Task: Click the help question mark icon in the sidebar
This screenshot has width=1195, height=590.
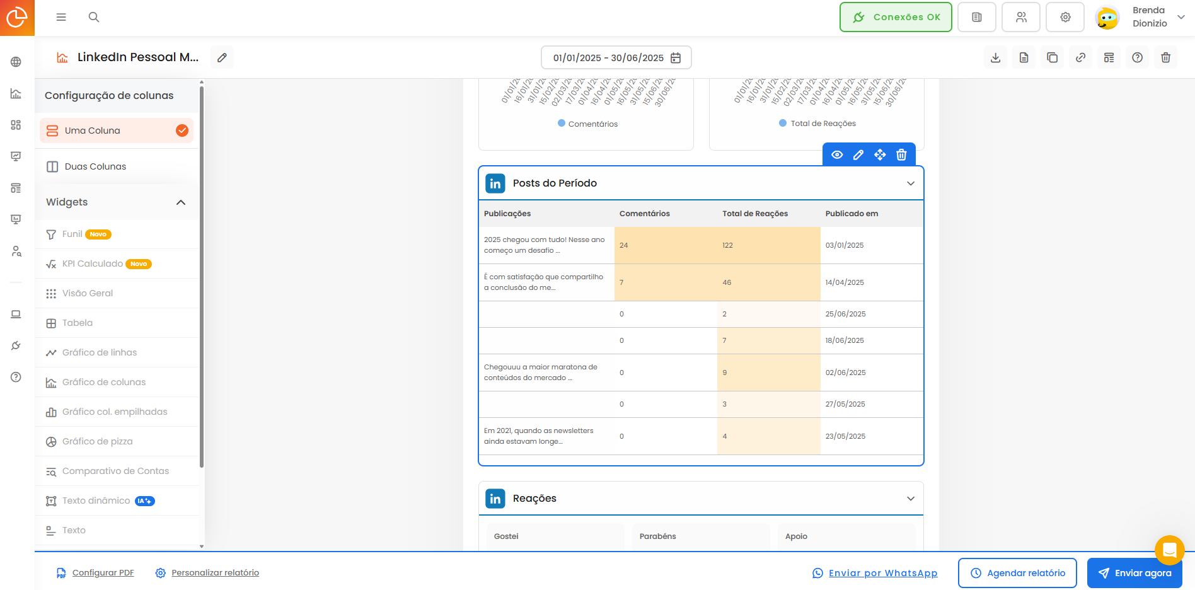Action: [16, 377]
